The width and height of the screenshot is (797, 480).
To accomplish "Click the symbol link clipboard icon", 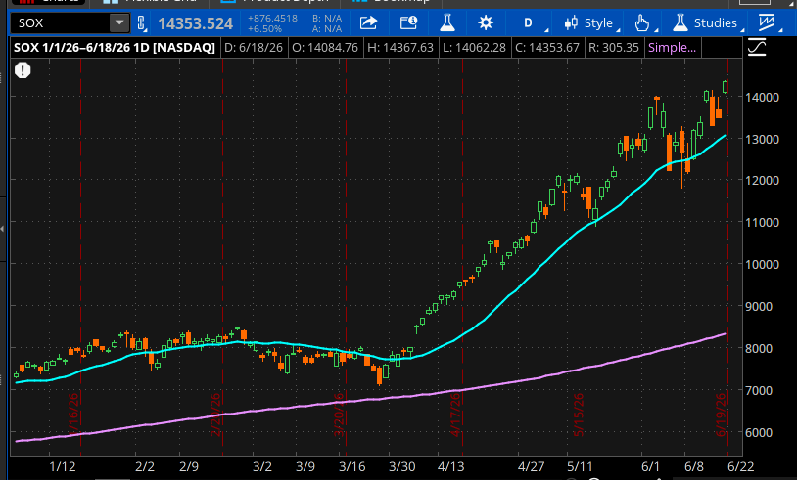I will click(142, 23).
